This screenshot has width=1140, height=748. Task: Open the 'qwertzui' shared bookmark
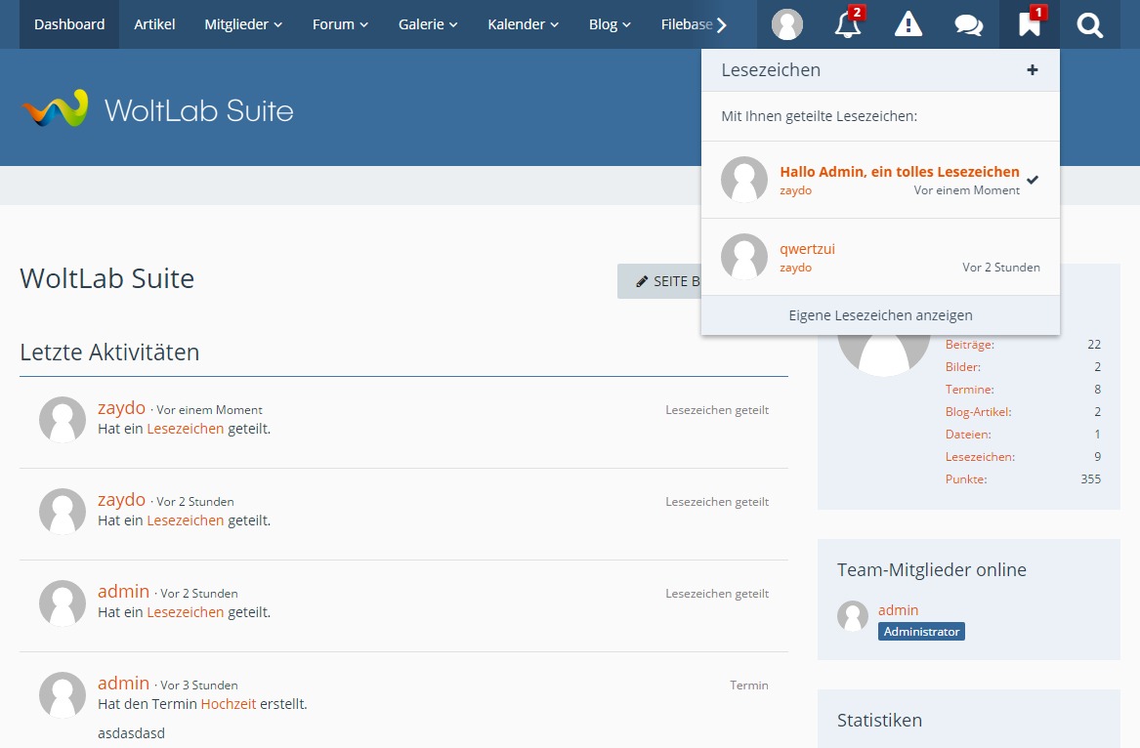pyautogui.click(x=807, y=249)
